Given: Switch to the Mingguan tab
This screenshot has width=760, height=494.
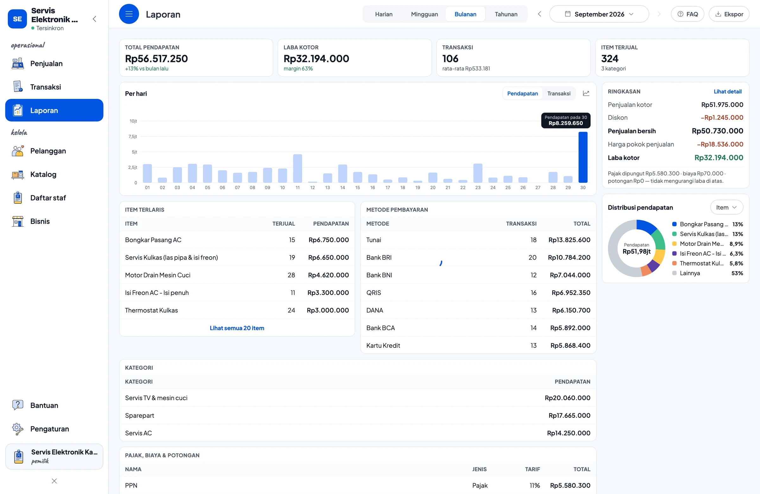Looking at the screenshot, I should [424, 14].
